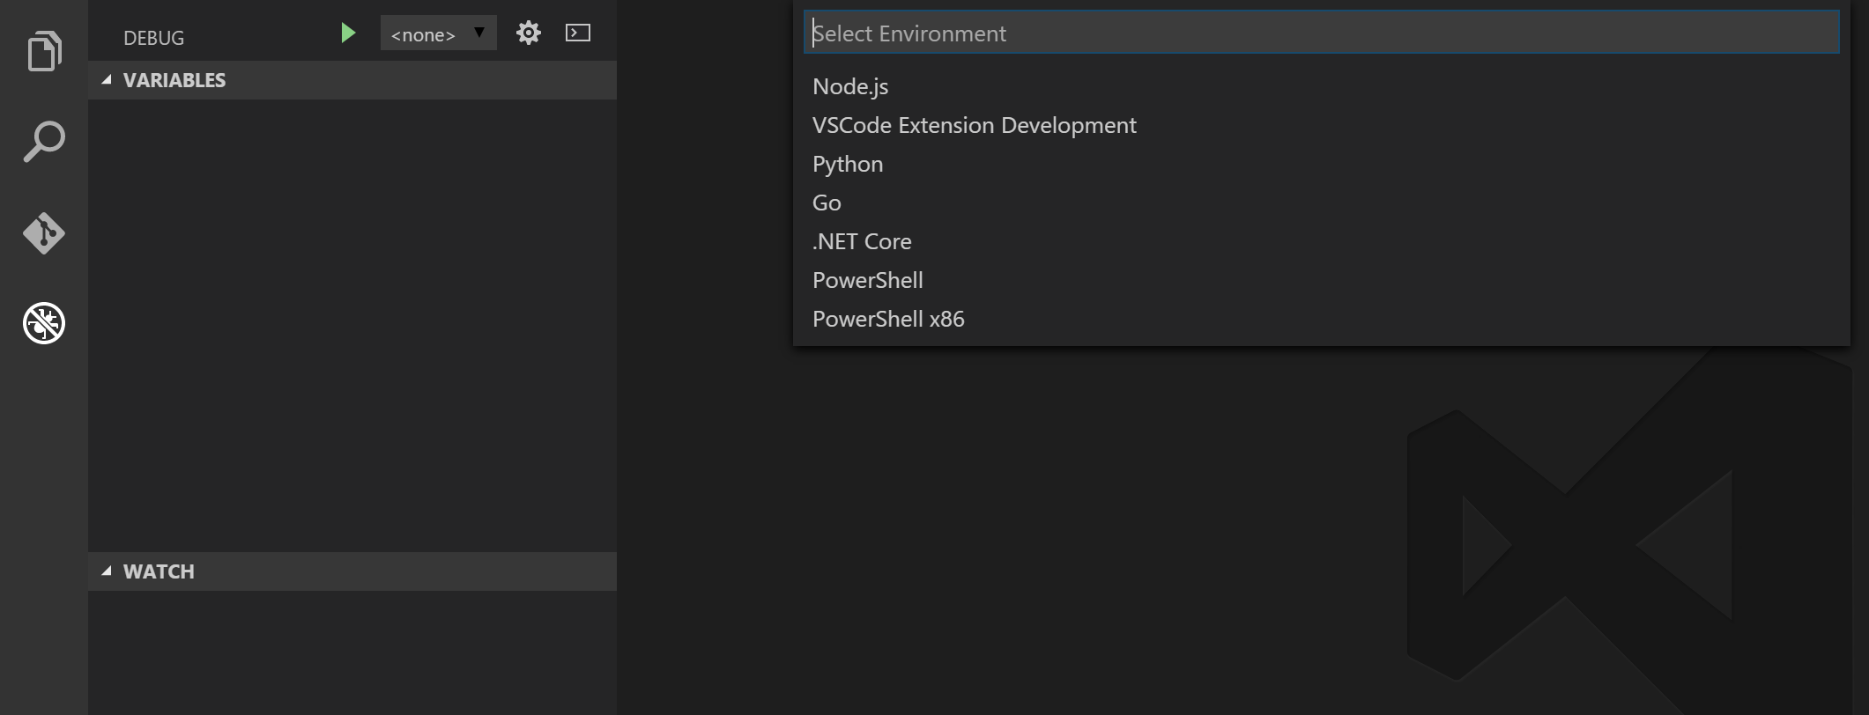Viewport: 1869px width, 715px height.
Task: Select Node.js environment
Action: coord(1322,86)
